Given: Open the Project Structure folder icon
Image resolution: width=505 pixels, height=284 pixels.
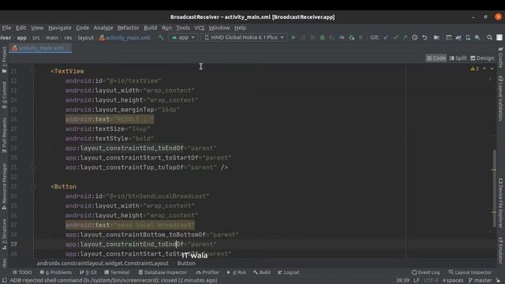Looking at the screenshot, I should (x=436, y=38).
